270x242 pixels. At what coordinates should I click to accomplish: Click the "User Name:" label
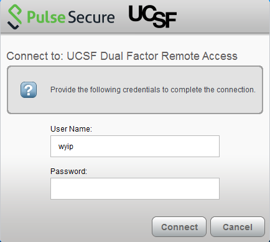[71, 129]
